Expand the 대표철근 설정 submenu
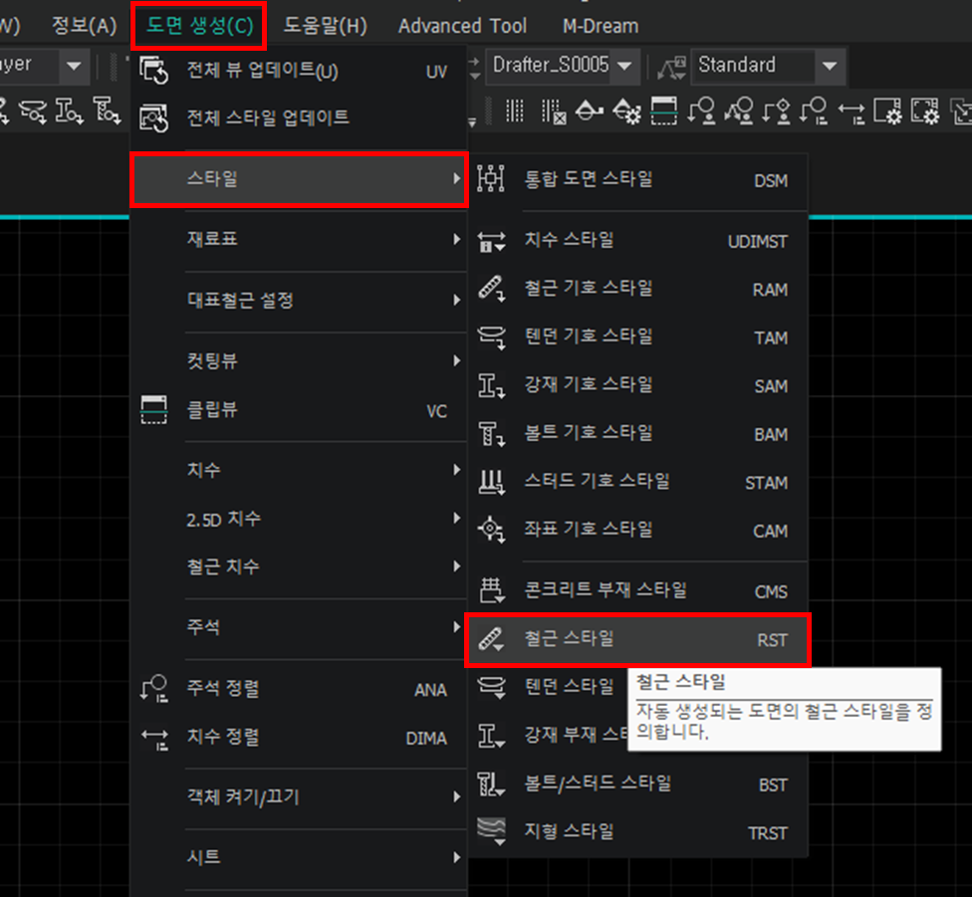 point(299,300)
